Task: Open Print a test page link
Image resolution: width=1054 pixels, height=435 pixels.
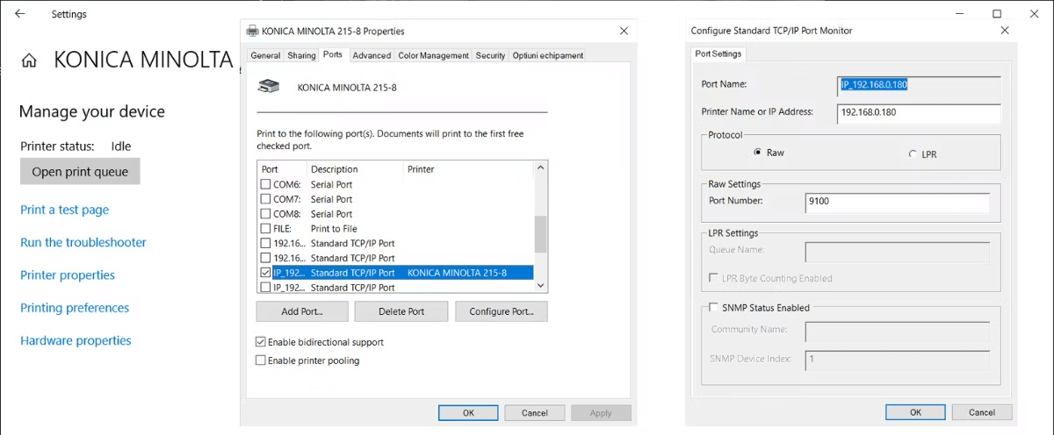Action: pyautogui.click(x=65, y=210)
